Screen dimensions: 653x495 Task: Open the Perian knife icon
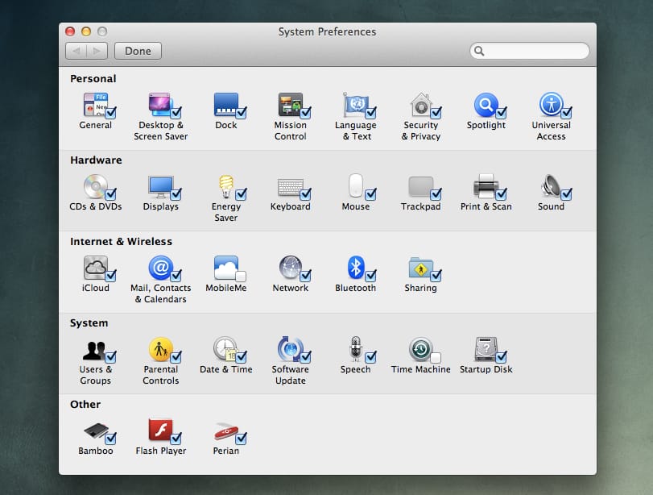tap(226, 431)
